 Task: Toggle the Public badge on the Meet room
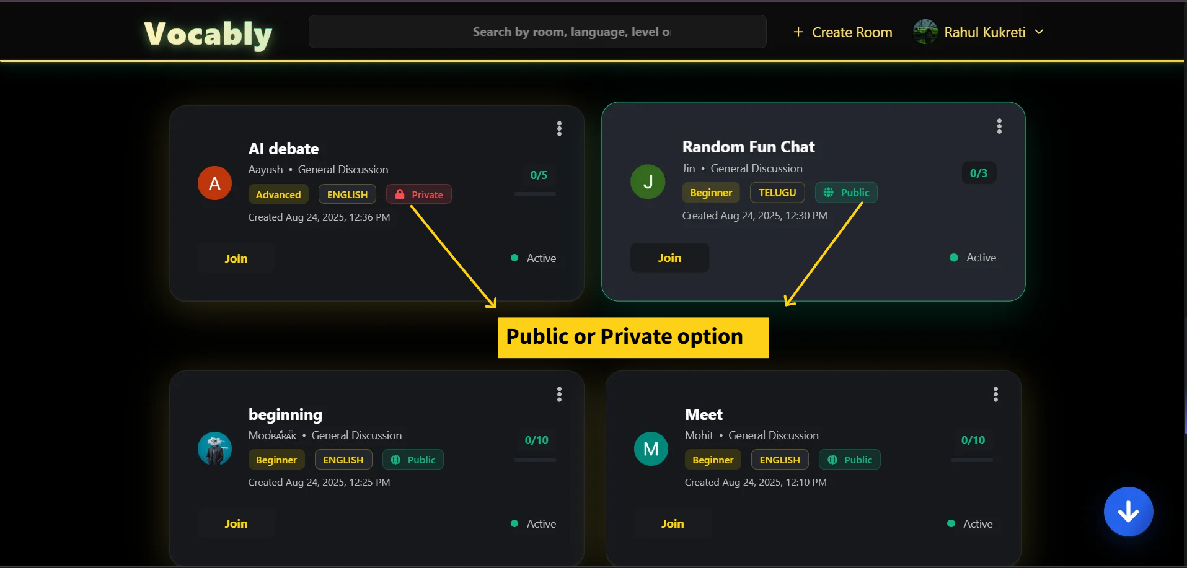[x=850, y=459]
